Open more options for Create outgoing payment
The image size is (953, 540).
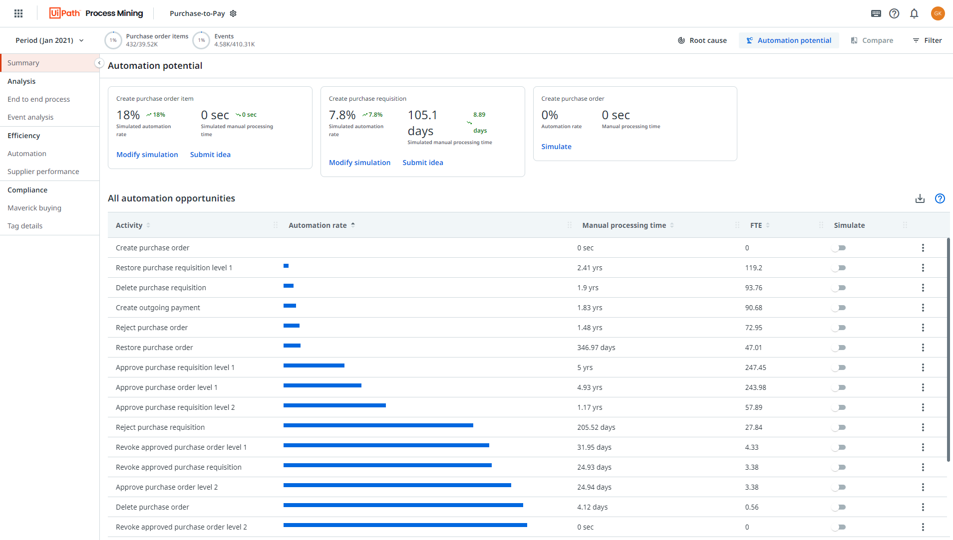tap(923, 308)
